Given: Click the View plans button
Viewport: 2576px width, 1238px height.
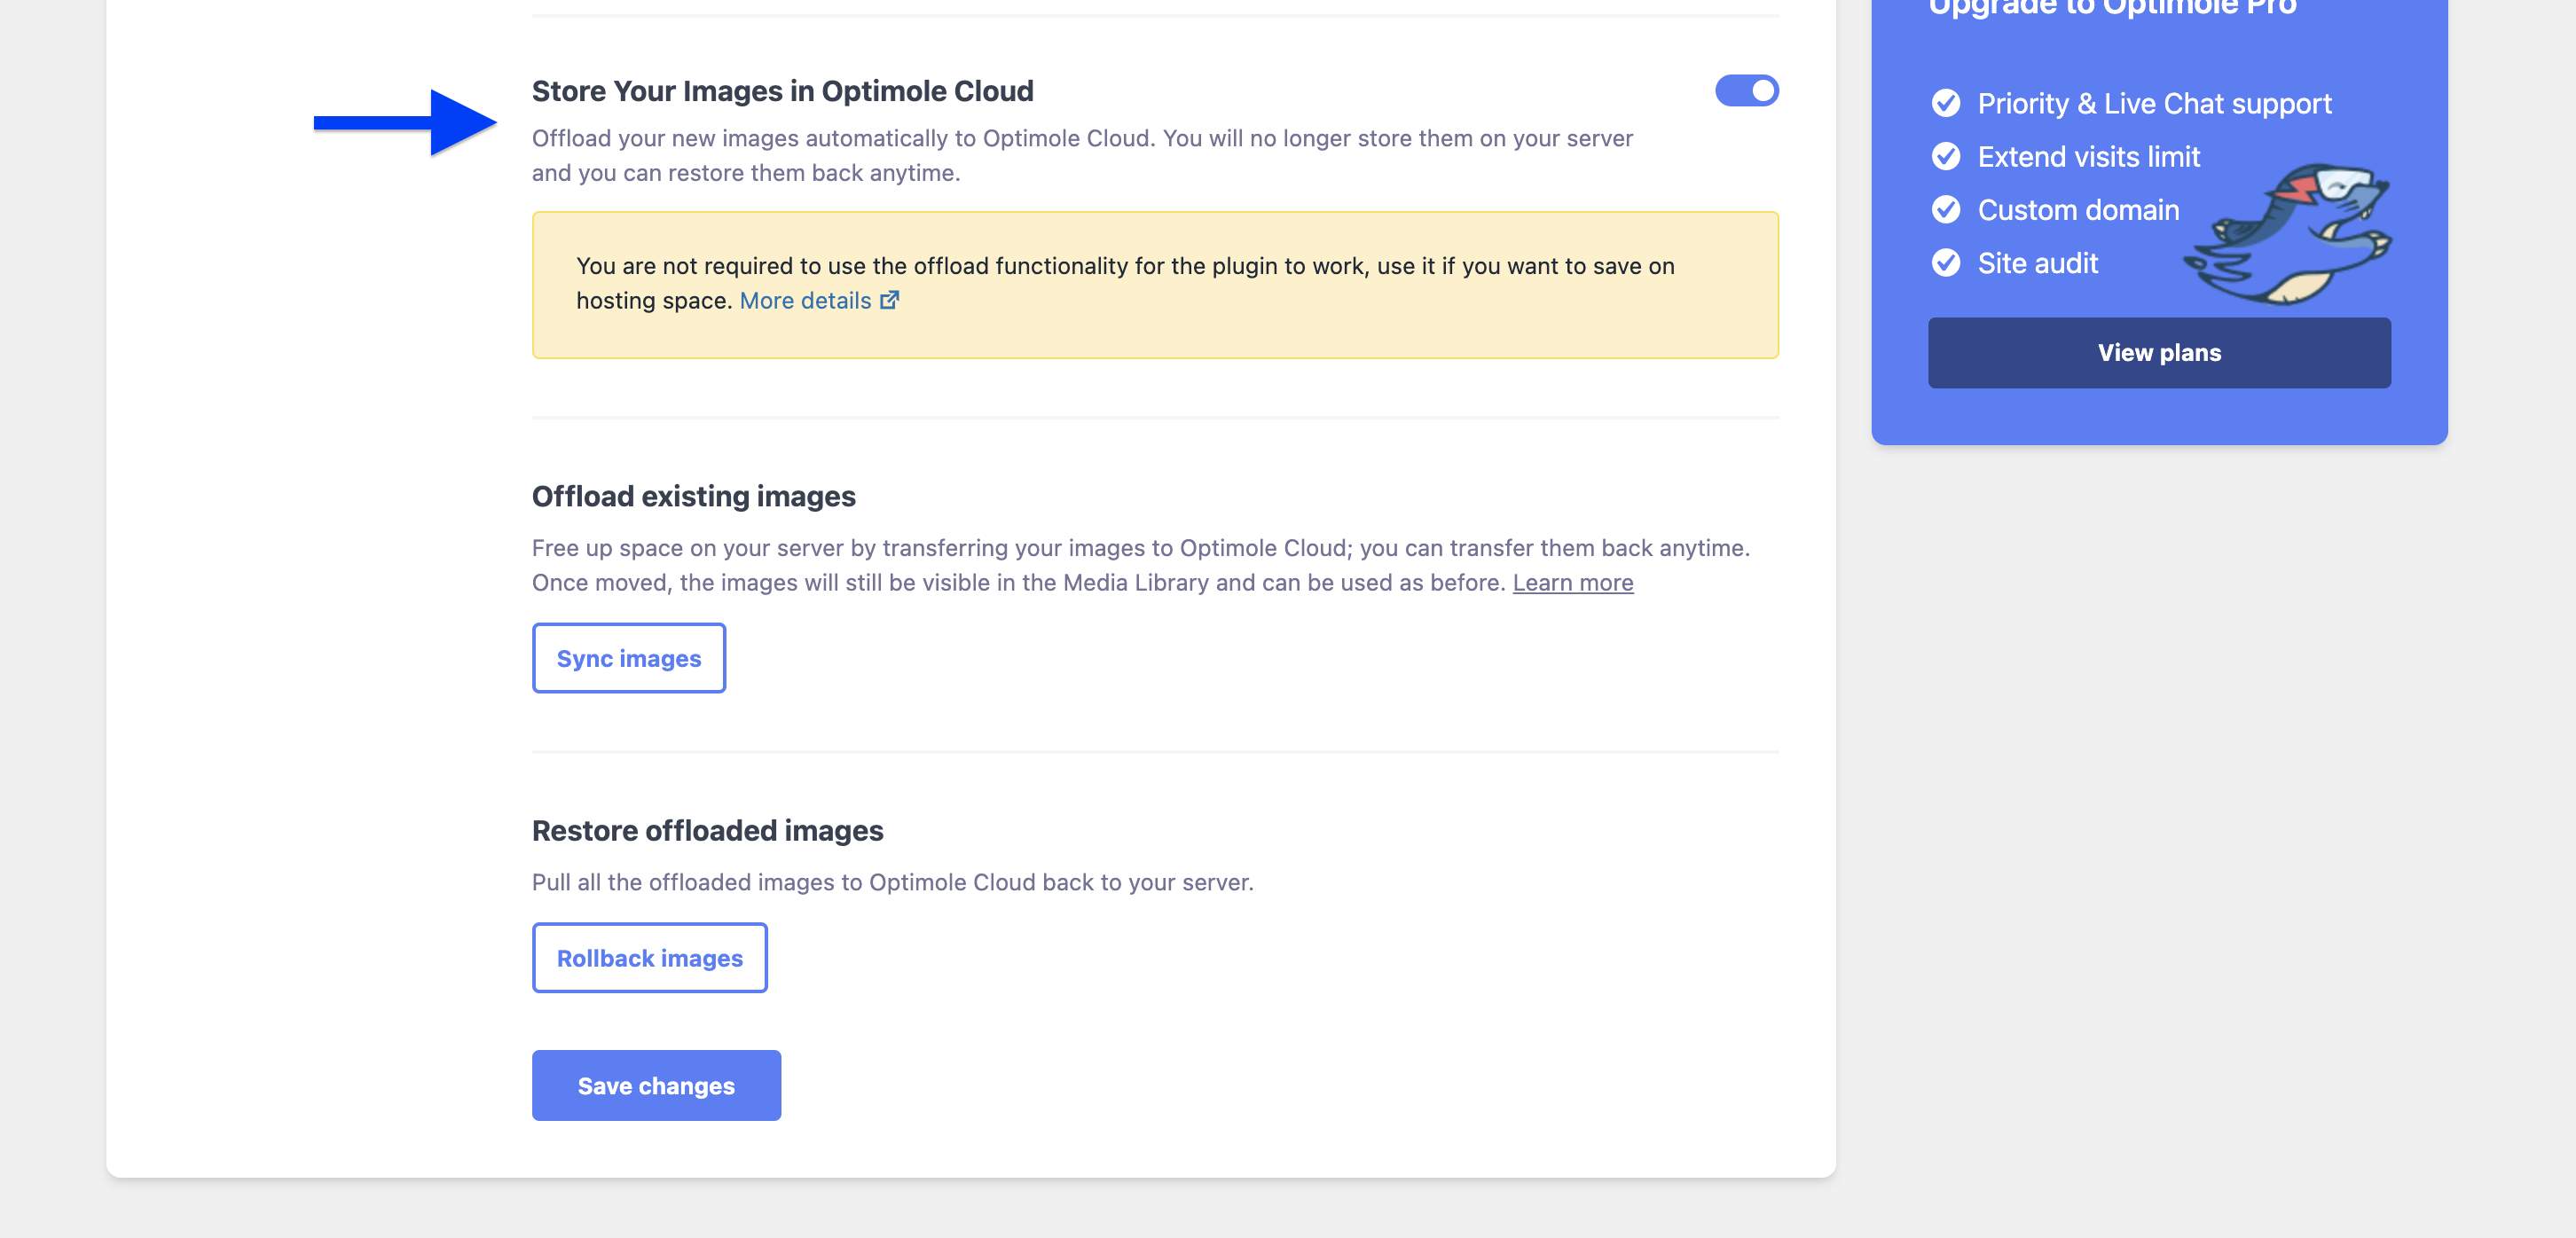Looking at the screenshot, I should (2158, 353).
